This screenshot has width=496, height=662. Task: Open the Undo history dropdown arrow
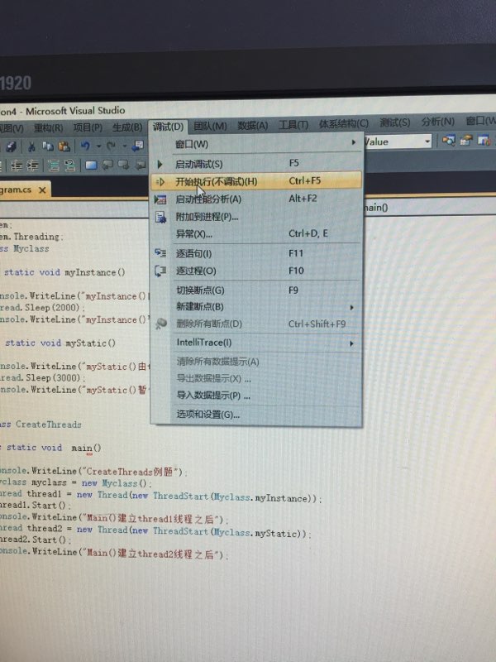tap(98, 146)
